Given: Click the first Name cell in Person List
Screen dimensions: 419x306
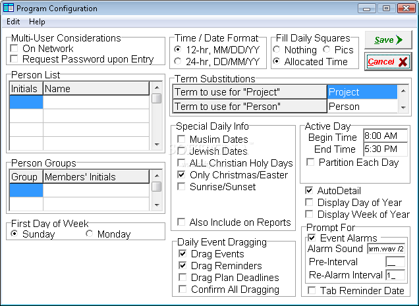Looking at the screenshot, I should pos(96,102).
